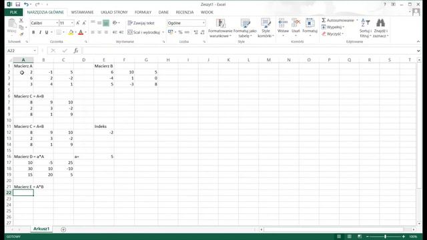
Task: Open the font size dropdown
Action: click(72, 23)
